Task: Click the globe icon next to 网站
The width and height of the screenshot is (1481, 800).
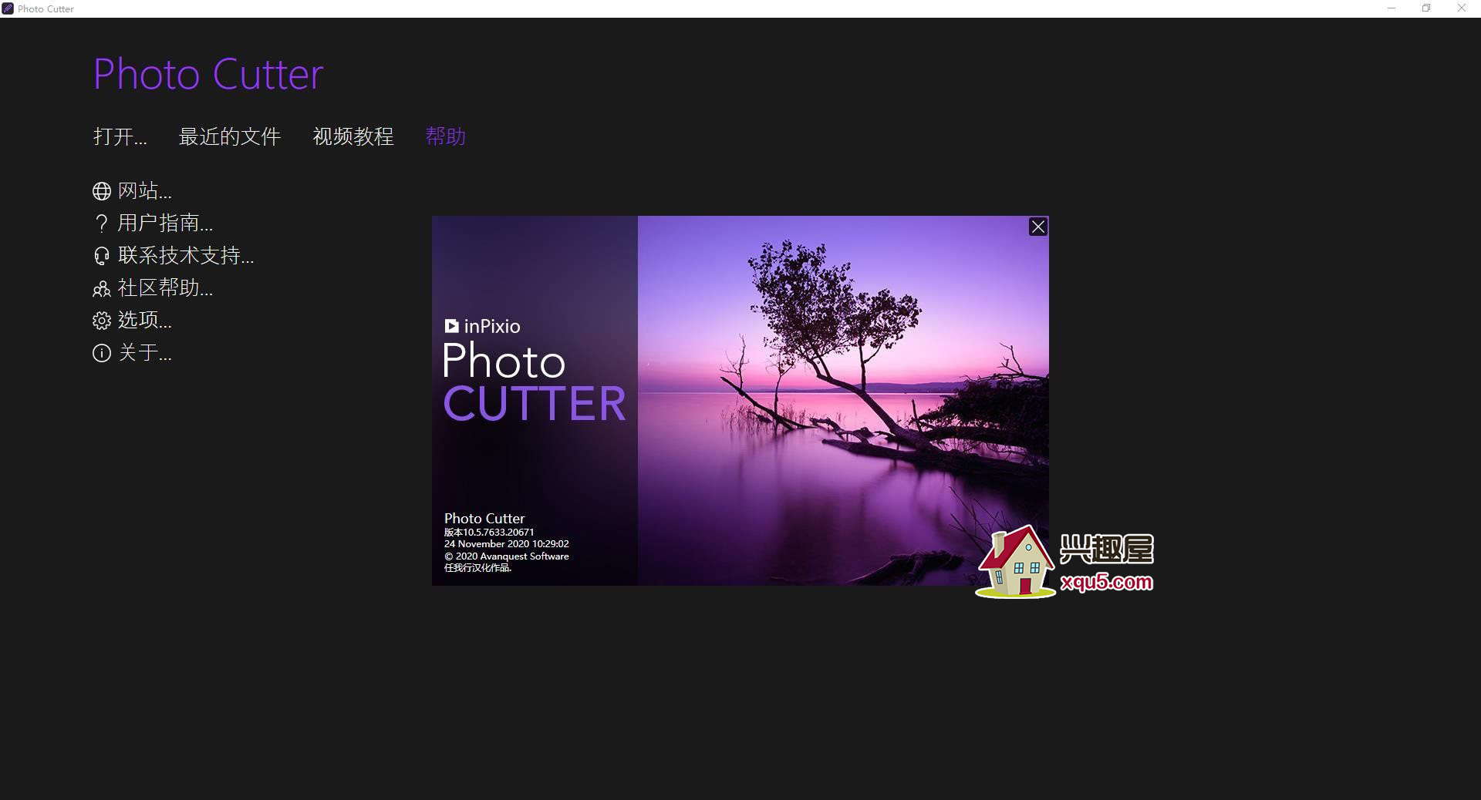Action: click(x=102, y=191)
